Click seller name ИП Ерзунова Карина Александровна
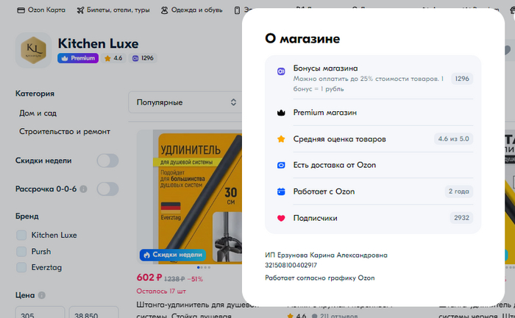The image size is (515, 318). [x=326, y=255]
